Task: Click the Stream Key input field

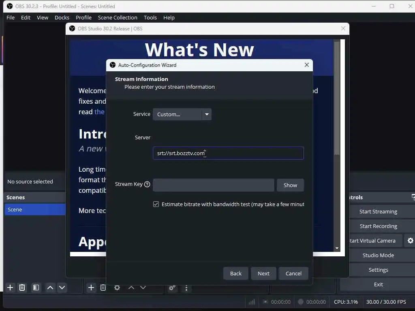Action: (213, 185)
